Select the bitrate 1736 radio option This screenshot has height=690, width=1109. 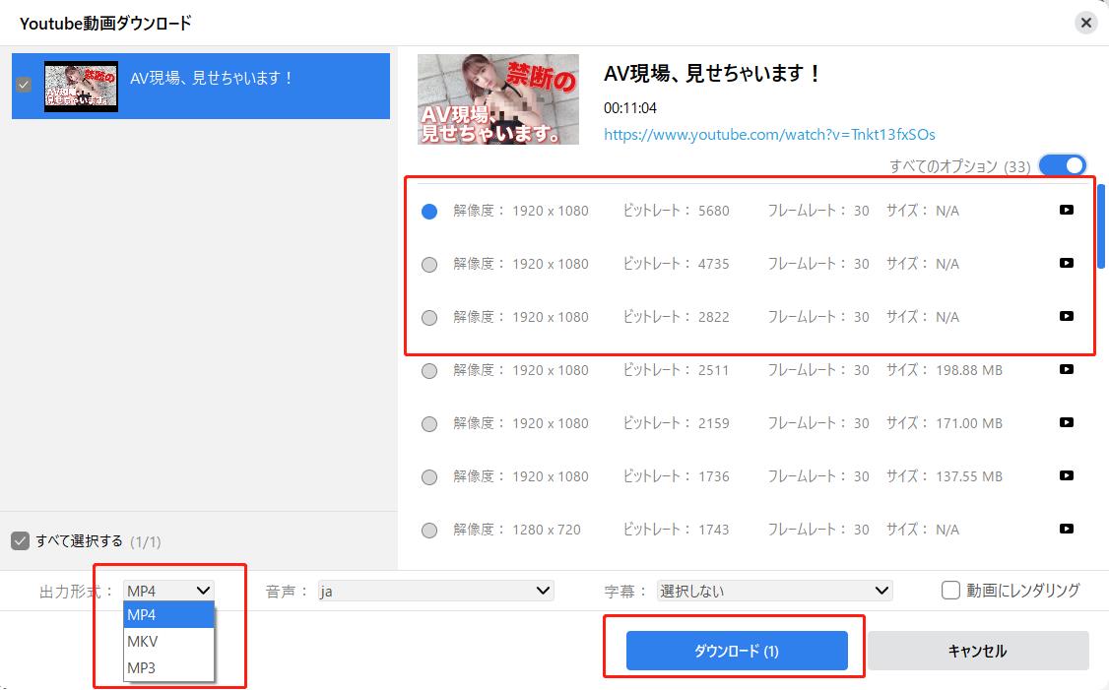(x=429, y=477)
